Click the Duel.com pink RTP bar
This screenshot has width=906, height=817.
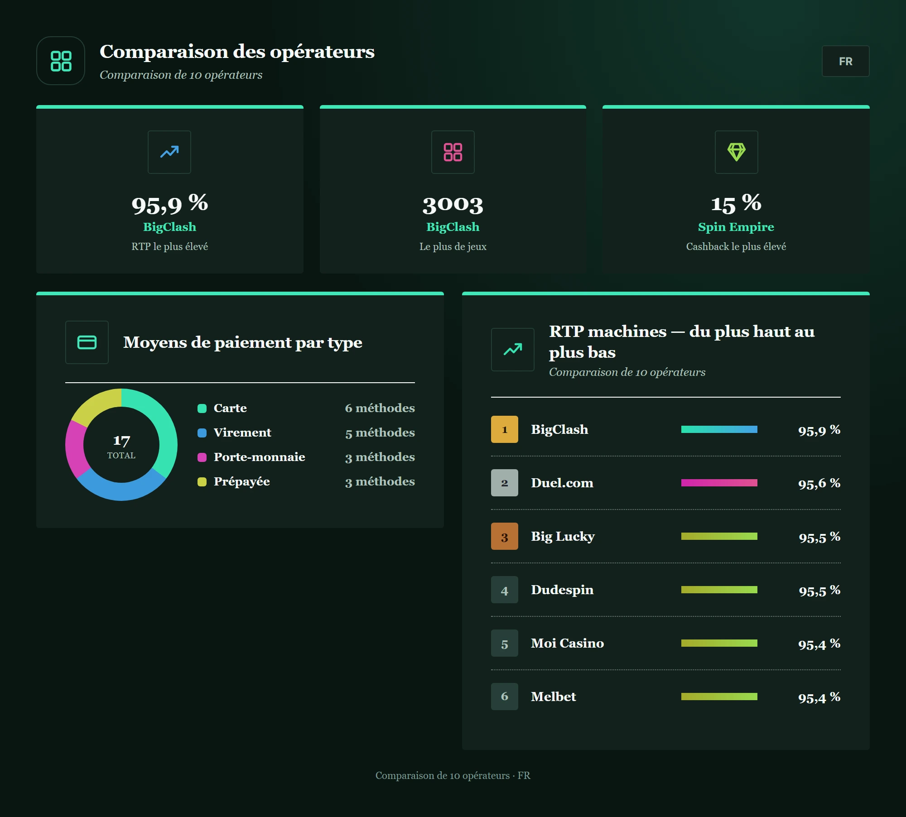click(719, 483)
